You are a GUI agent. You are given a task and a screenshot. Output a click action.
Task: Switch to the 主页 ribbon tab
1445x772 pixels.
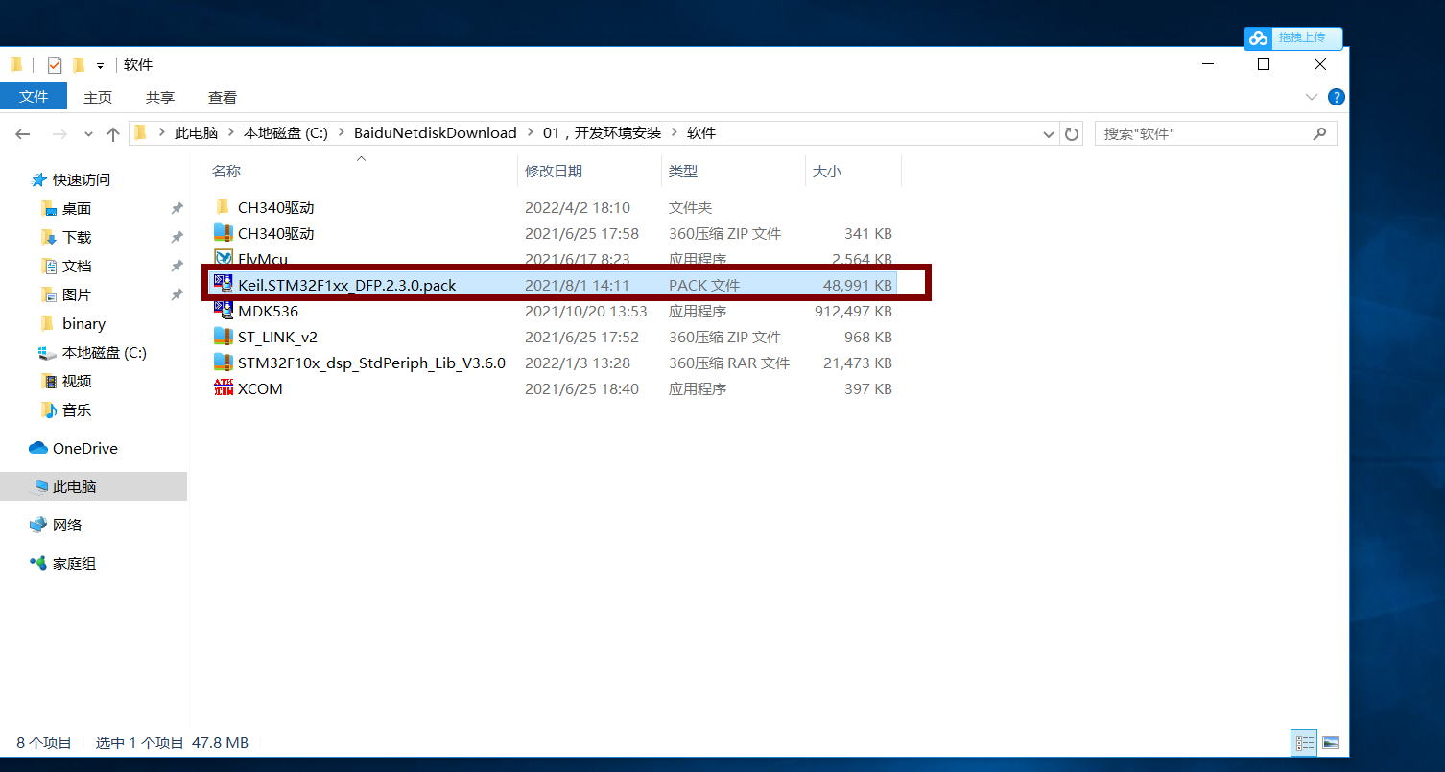[98, 97]
